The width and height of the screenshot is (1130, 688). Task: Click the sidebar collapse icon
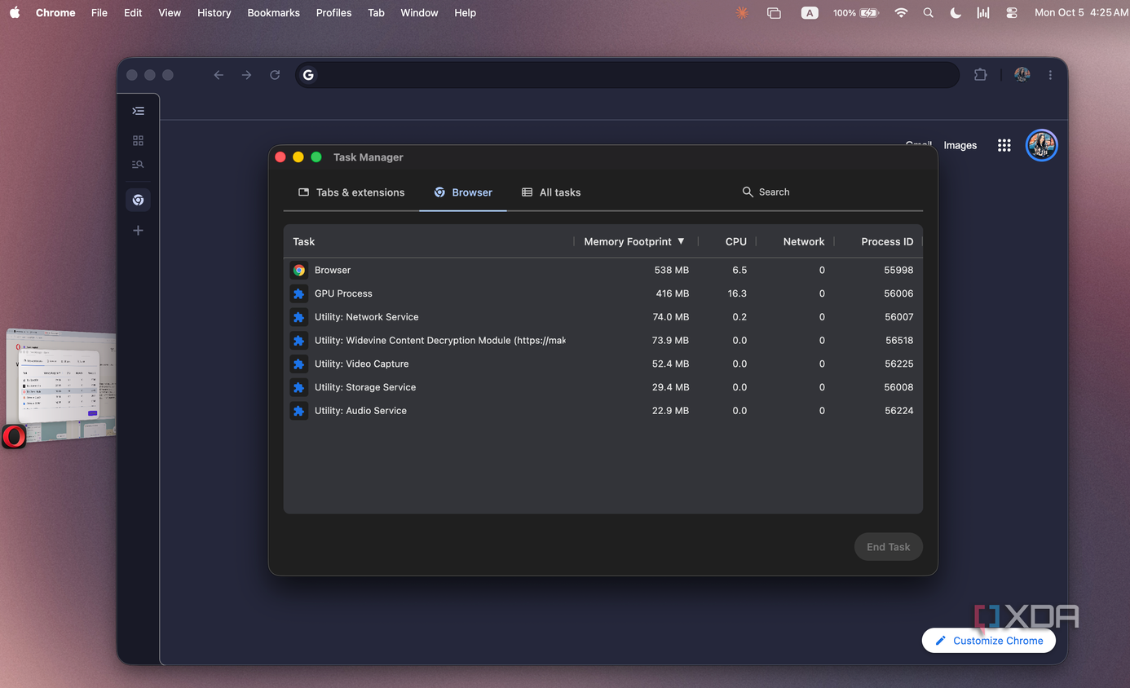tap(138, 111)
